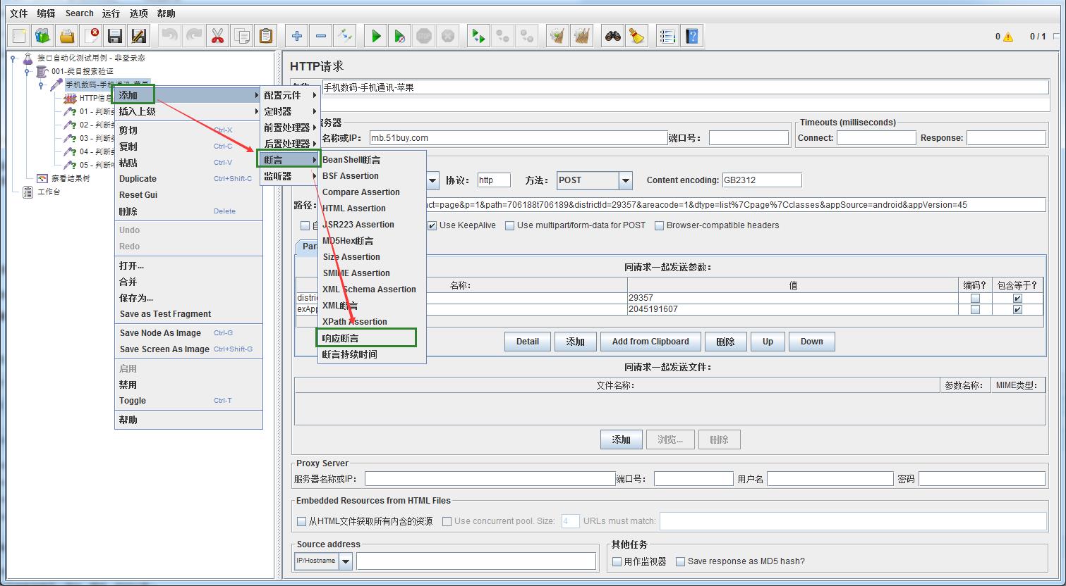Save the test plan with floppy icon
This screenshot has height=586, width=1066.
115,36
